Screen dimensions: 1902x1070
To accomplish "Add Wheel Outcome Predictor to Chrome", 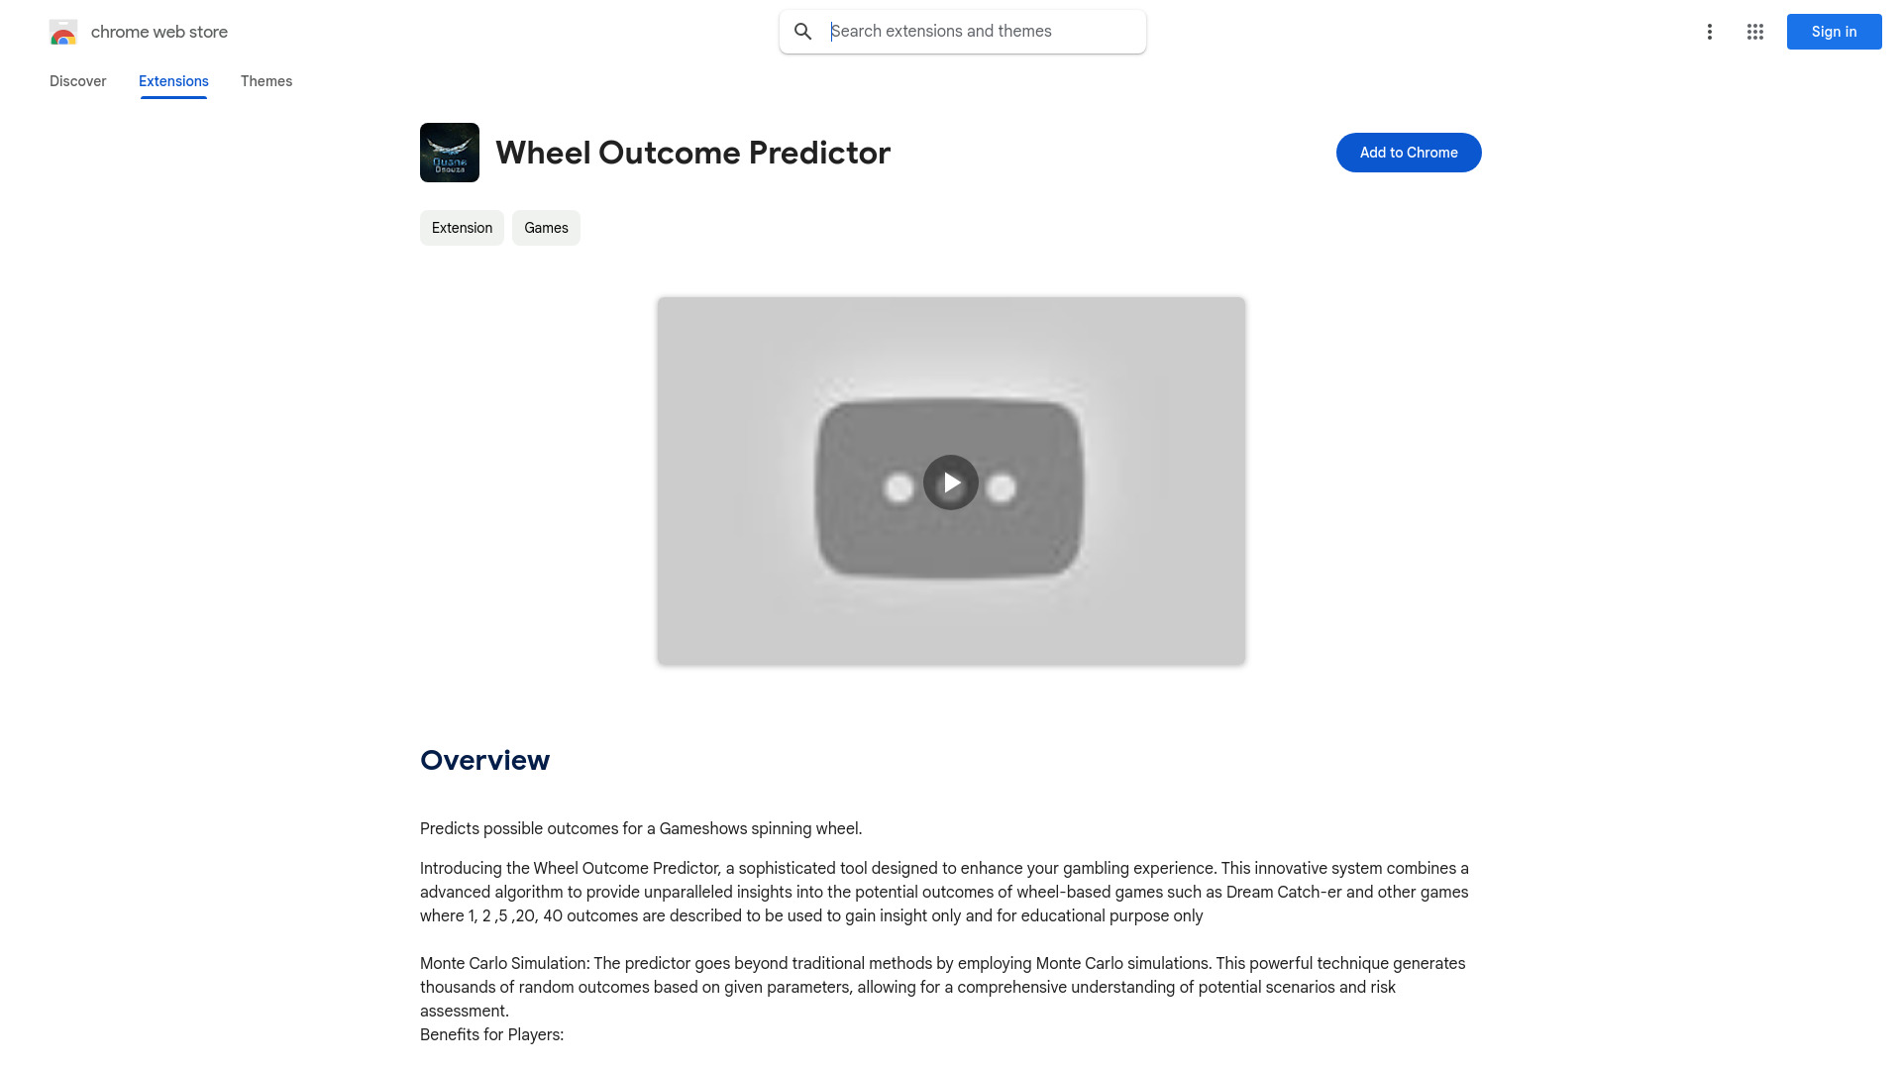I will pos(1409,153).
